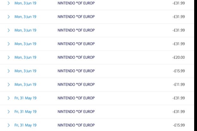Expand the second Fri 31 May -£31.99 chevron

tap(9, 112)
